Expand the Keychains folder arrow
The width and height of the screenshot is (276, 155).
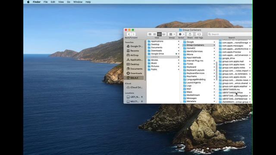coord(214,76)
